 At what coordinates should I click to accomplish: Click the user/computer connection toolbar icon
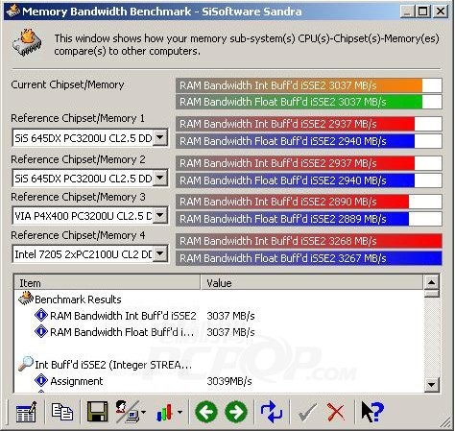click(x=127, y=412)
